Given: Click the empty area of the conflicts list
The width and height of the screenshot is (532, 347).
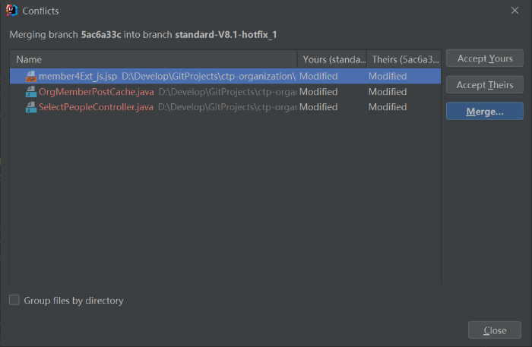Looking at the screenshot, I should (x=225, y=197).
